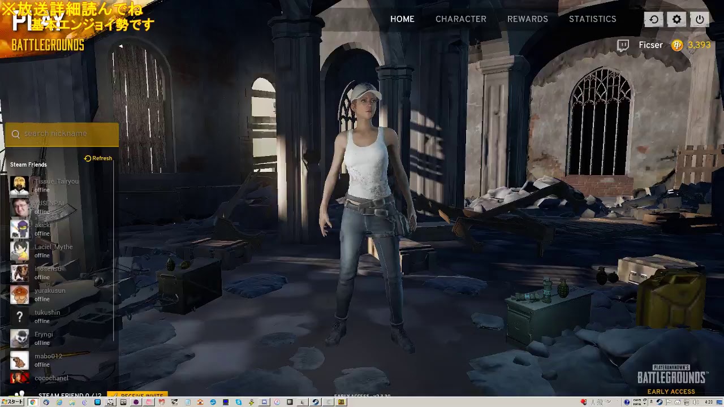This screenshot has height=407, width=724.
Task: Open the settings gear
Action: click(677, 19)
